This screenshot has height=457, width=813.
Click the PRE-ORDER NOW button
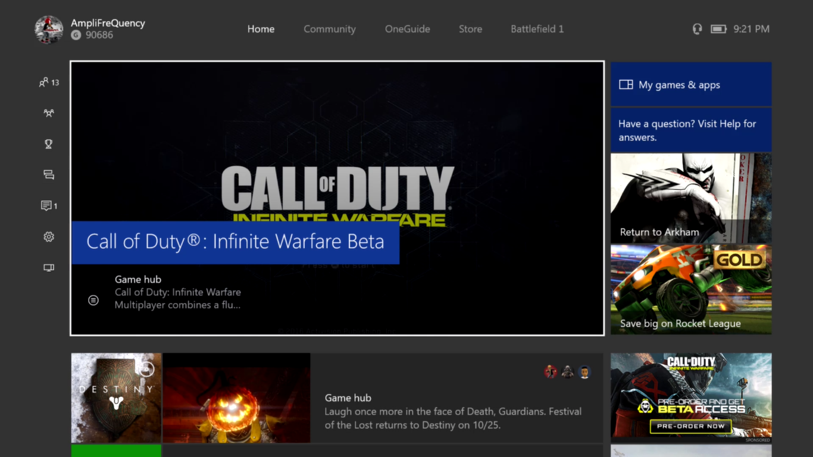tap(691, 426)
